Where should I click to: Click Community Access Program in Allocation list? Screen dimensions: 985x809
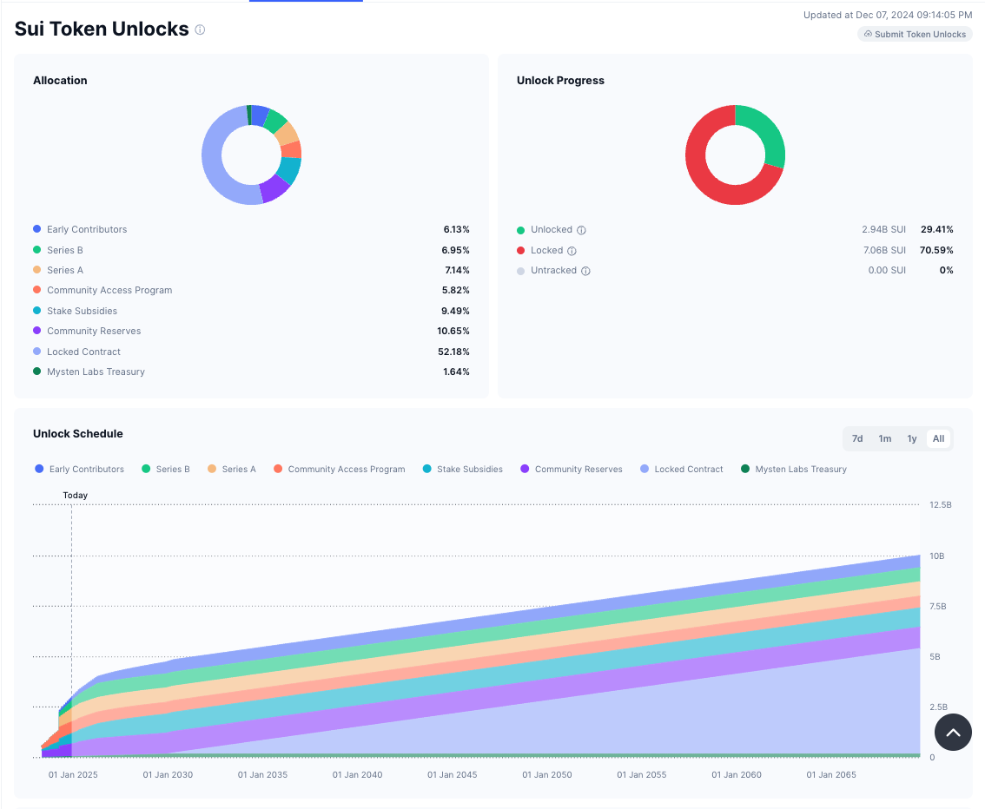coord(109,290)
